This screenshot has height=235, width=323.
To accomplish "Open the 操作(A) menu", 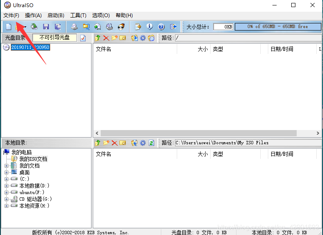I will click(x=33, y=15).
